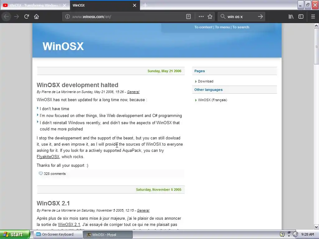Toggle the sidebar icon in toolbar
This screenshot has width=319, height=239.
301,16
